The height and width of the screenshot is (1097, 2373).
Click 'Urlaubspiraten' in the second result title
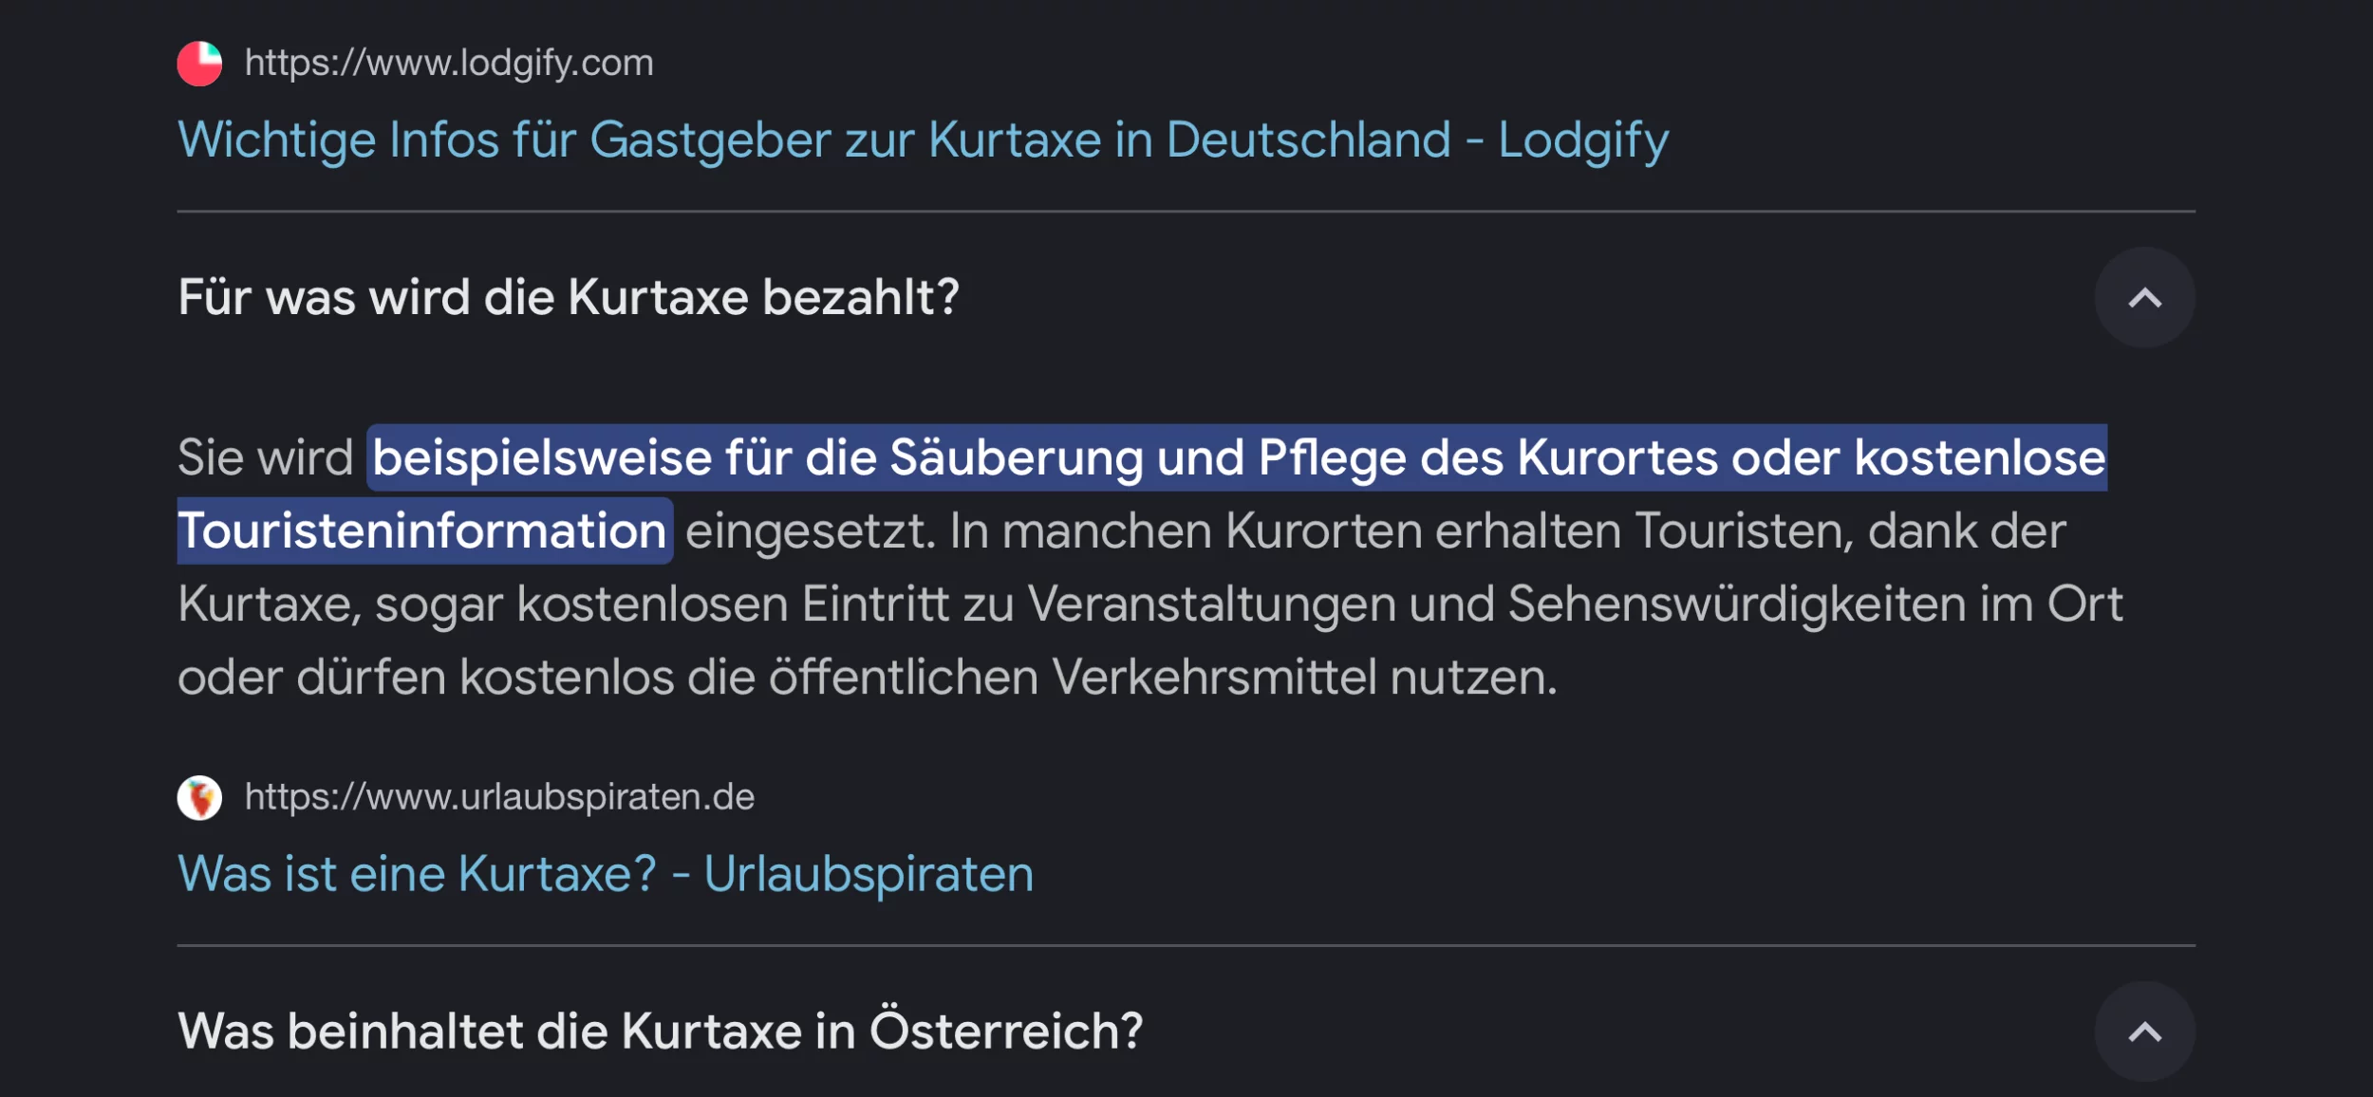[868, 874]
